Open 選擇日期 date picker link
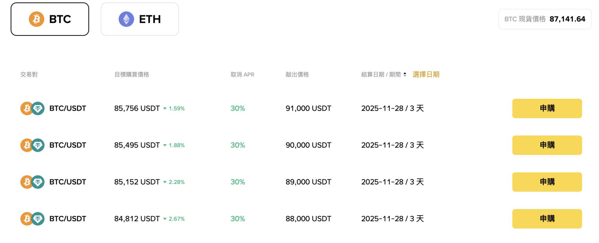This screenshot has height=243, width=599. [426, 75]
